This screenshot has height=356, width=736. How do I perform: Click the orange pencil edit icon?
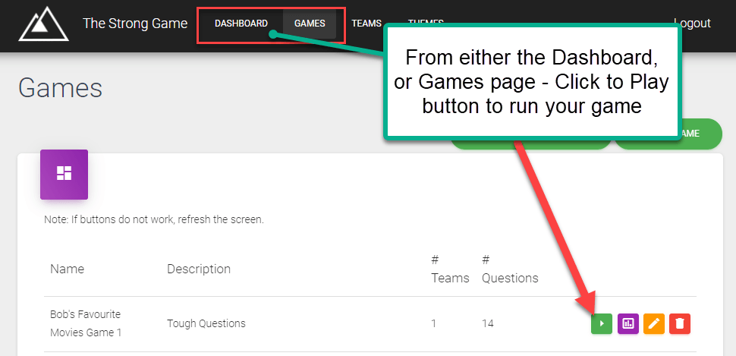654,323
